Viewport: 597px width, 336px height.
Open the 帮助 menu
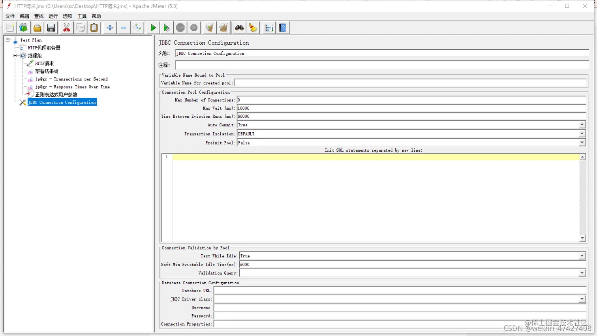tap(96, 16)
